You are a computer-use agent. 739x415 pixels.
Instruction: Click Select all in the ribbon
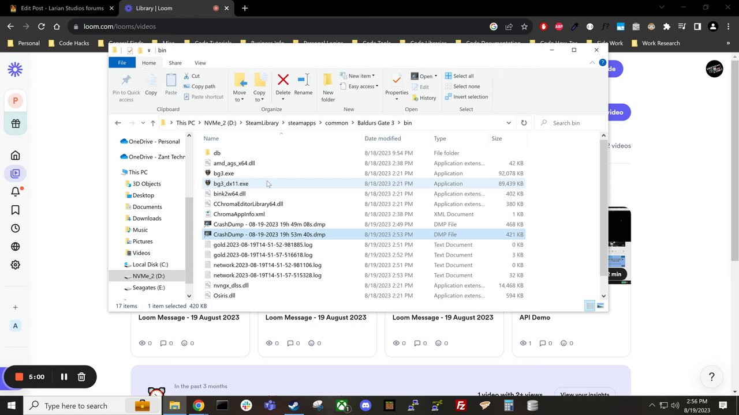point(460,76)
